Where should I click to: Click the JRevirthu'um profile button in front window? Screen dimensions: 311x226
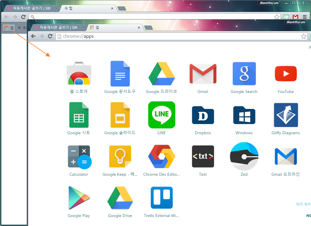click(x=296, y=22)
